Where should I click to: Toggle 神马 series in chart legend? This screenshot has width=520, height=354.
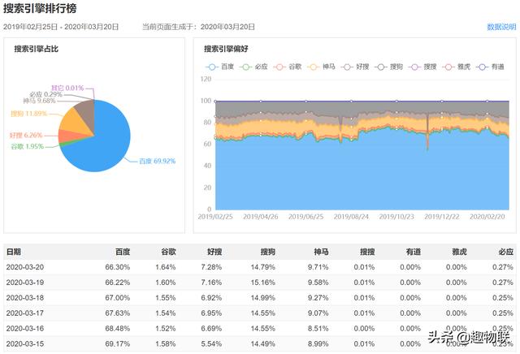(321, 67)
